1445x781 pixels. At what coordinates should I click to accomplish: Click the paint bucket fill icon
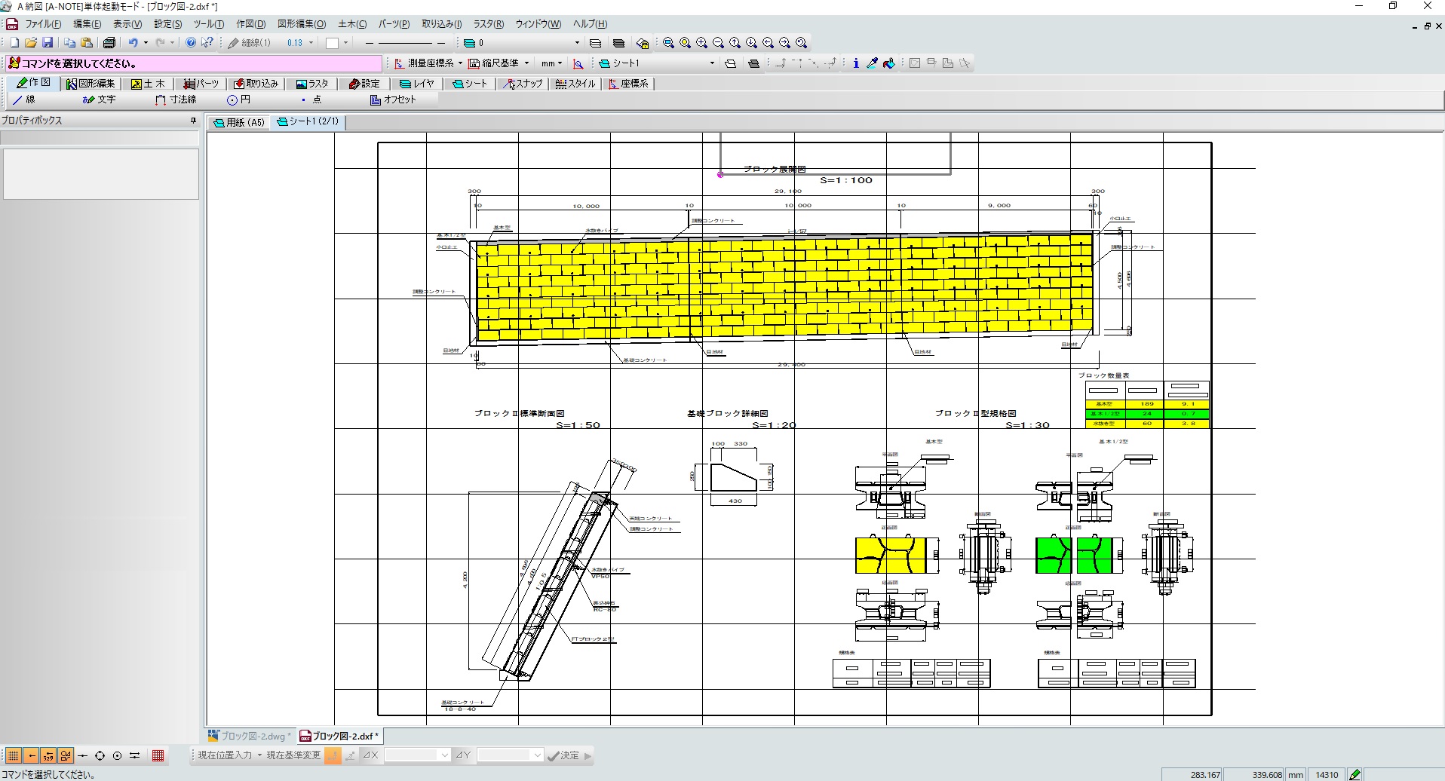click(x=889, y=63)
